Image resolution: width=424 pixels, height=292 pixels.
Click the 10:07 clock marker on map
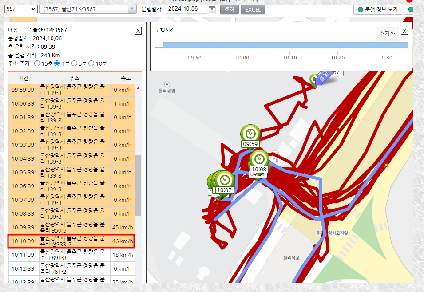(x=225, y=179)
